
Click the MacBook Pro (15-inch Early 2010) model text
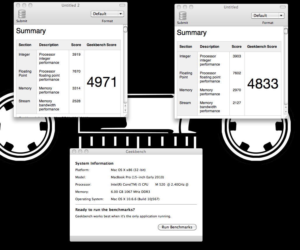(x=137, y=177)
